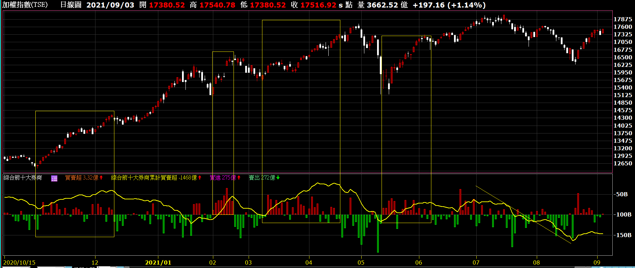Click the red up arrow beside 買進 275億

click(239, 178)
